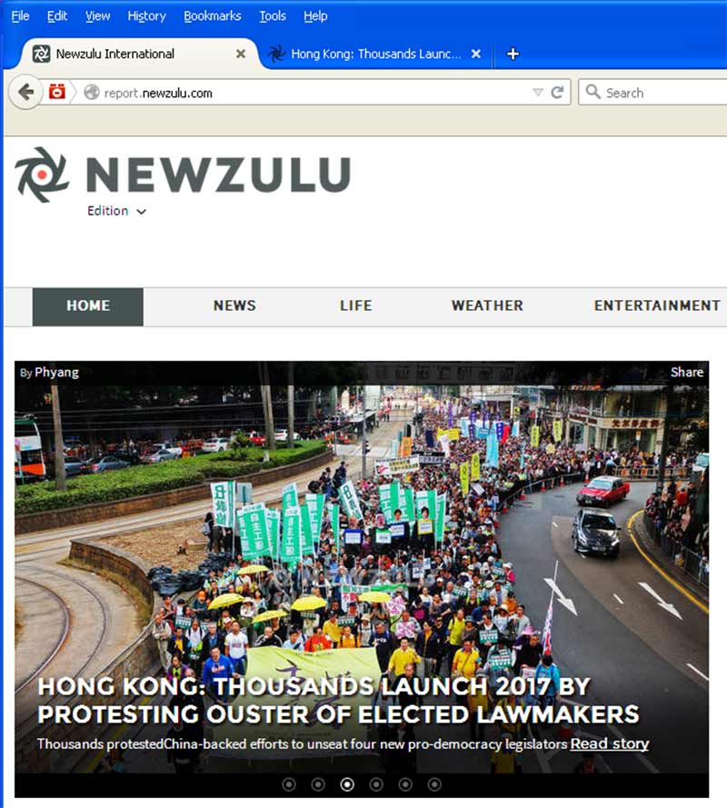The width and height of the screenshot is (727, 808).
Task: Click the Newzulu swirl logo icon
Action: [x=42, y=175]
